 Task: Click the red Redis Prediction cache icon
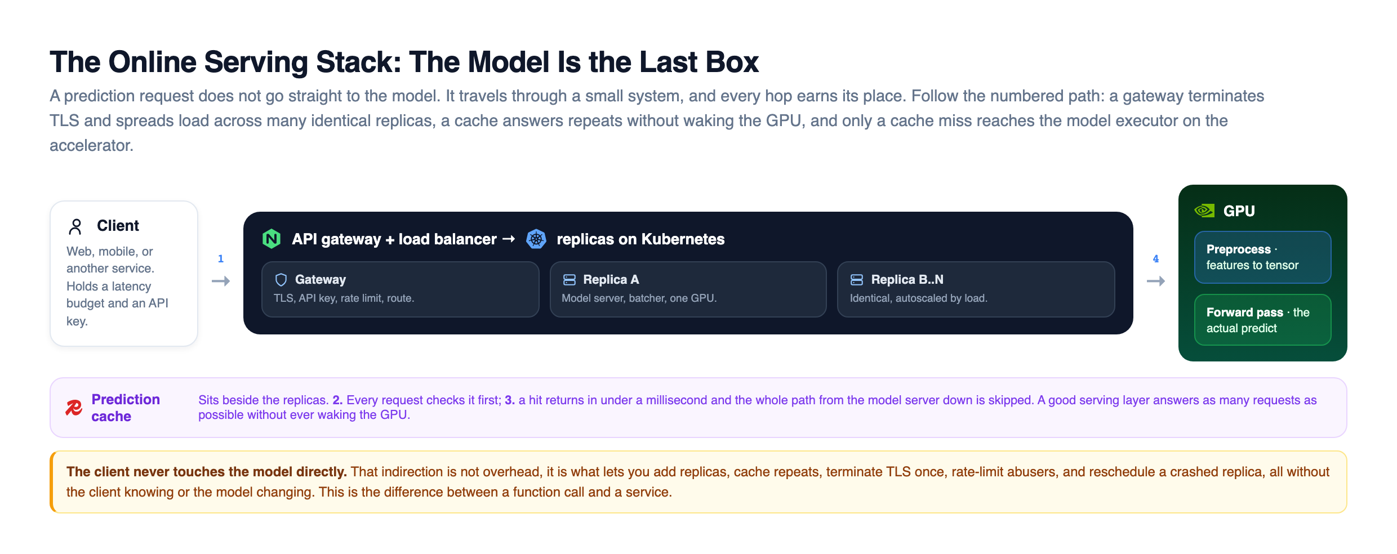[74, 408]
